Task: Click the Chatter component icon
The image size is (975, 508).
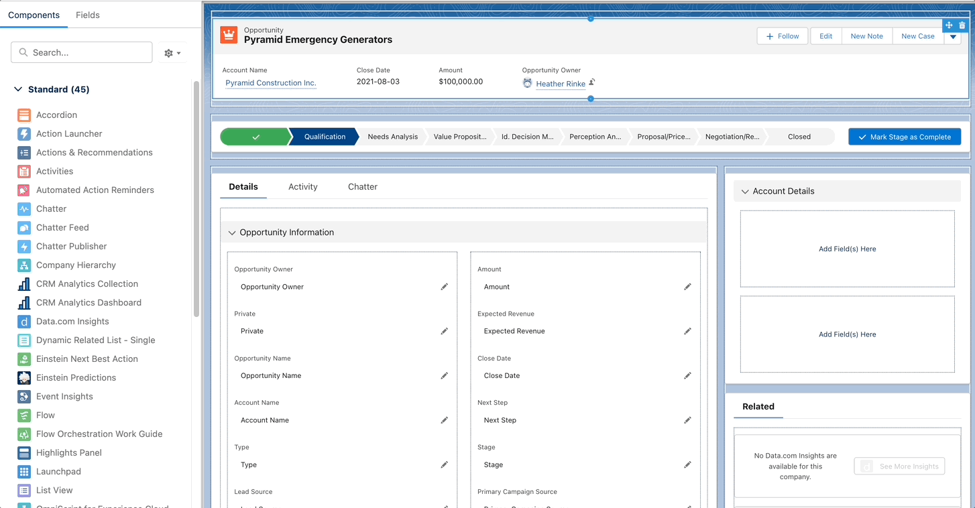Action: click(x=24, y=209)
